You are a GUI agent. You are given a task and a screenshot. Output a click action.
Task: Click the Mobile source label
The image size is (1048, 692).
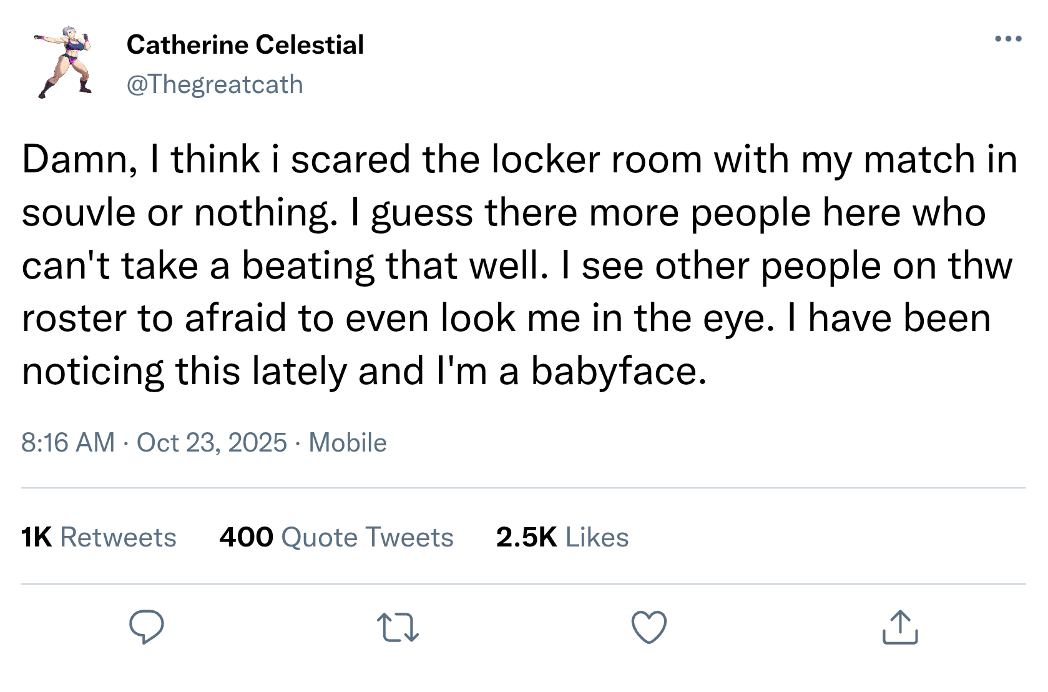coord(348,443)
